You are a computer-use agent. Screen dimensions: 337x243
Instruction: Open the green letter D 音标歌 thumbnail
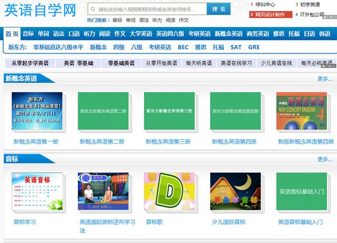tap(170, 192)
